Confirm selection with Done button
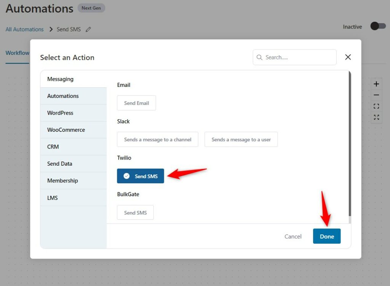The height and width of the screenshot is (286, 390). pos(327,236)
